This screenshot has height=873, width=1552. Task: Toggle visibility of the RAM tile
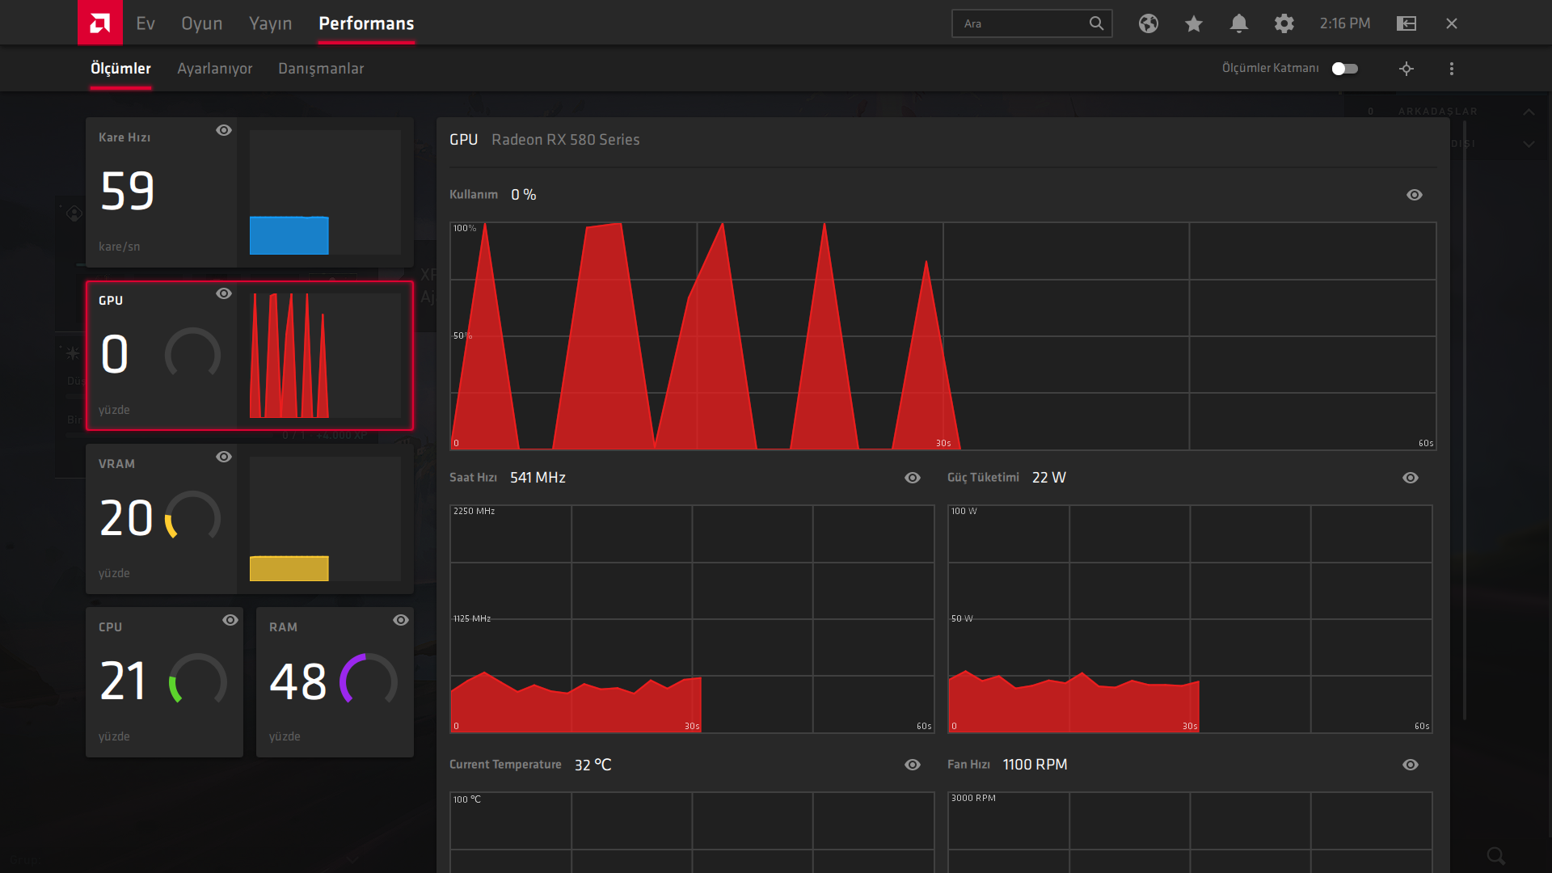401,620
